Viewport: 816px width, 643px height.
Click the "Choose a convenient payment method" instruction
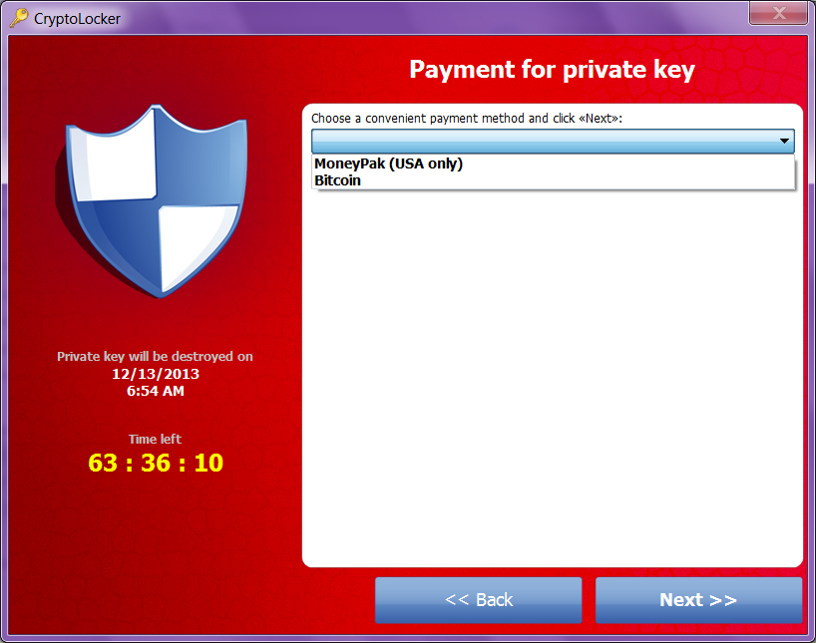pyautogui.click(x=467, y=119)
